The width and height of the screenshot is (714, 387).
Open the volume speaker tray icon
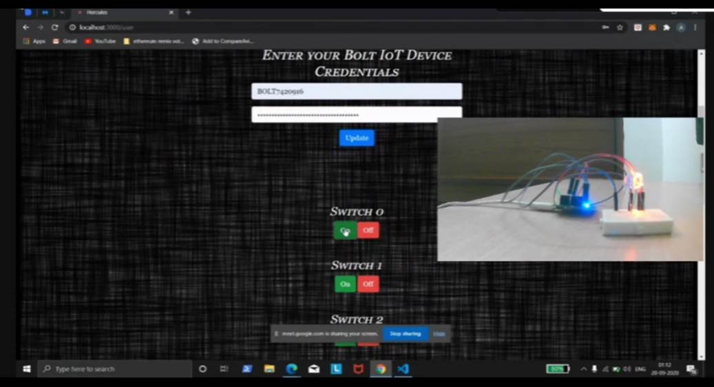pos(627,369)
